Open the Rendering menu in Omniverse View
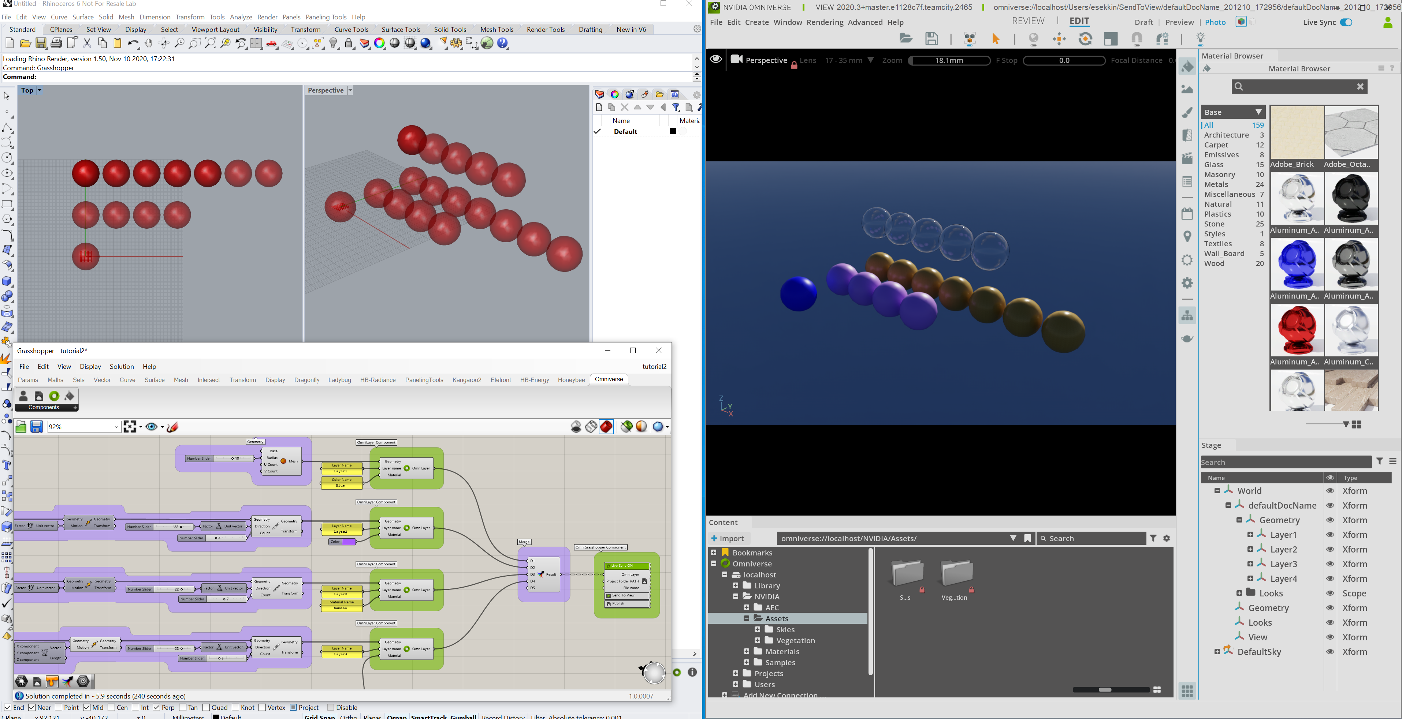Image resolution: width=1402 pixels, height=719 pixels. [x=825, y=22]
